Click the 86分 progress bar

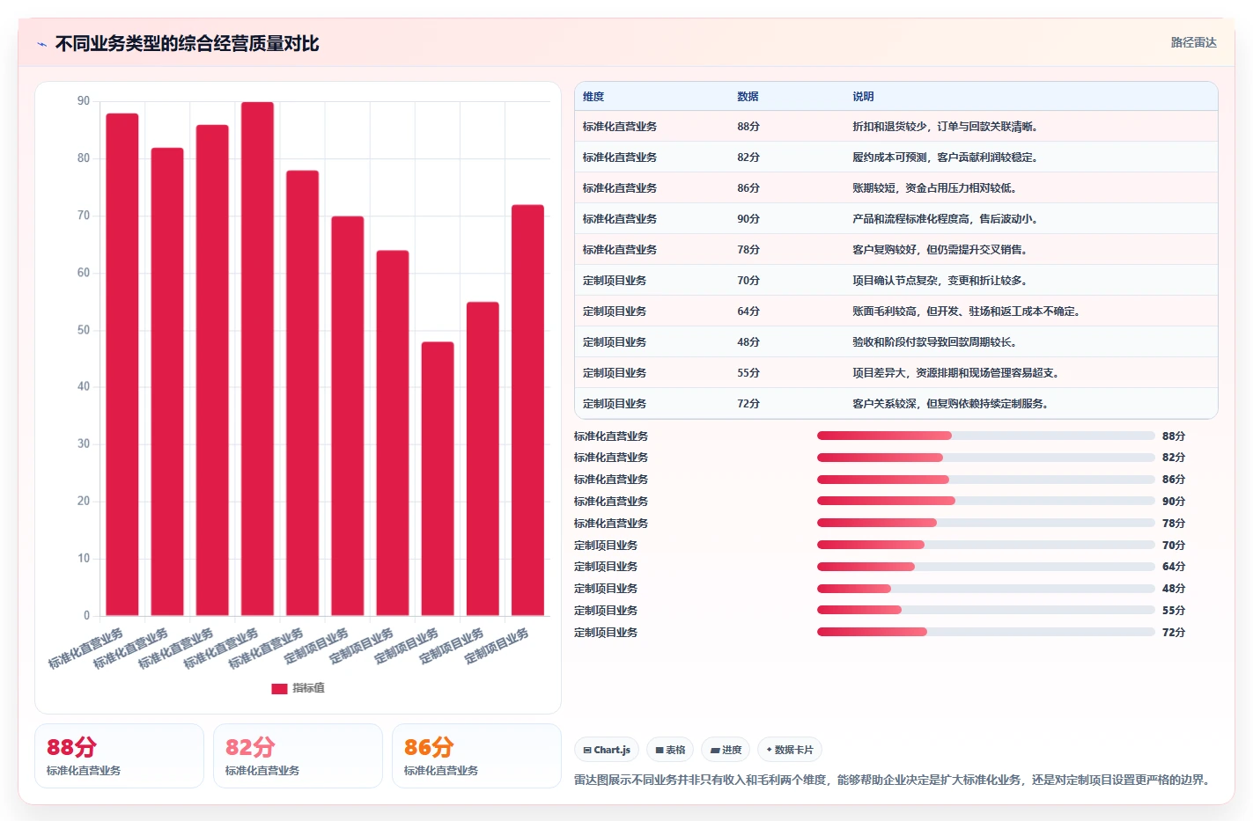(x=985, y=480)
